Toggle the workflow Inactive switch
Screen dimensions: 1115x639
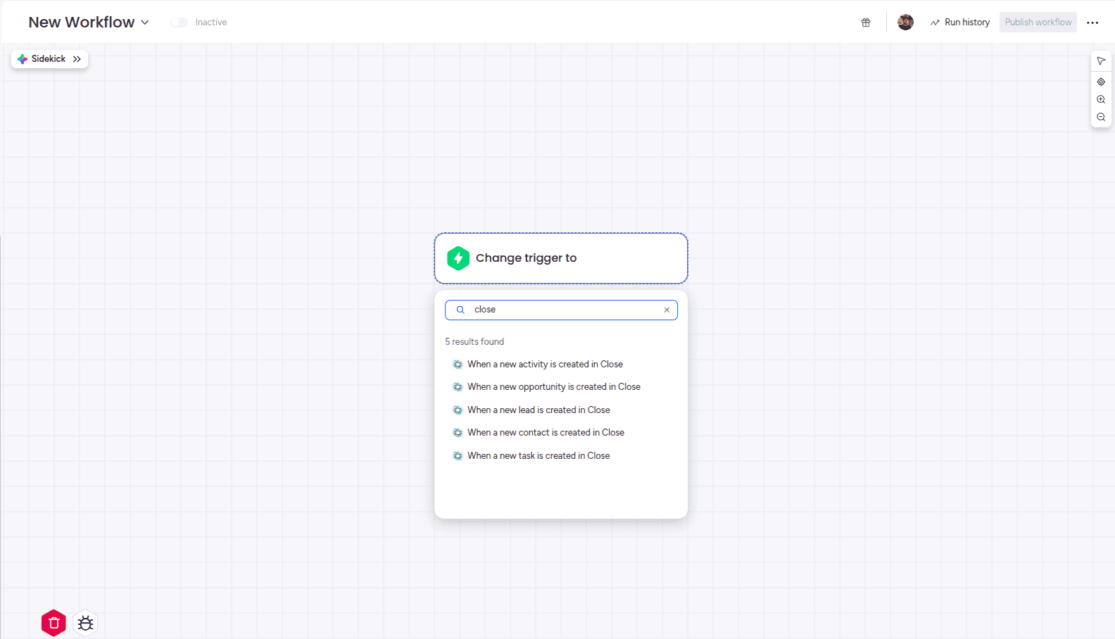[179, 23]
